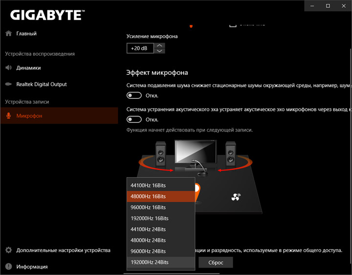Click the home icon in sidebar
This screenshot has height=275, width=352.
pos(8,33)
